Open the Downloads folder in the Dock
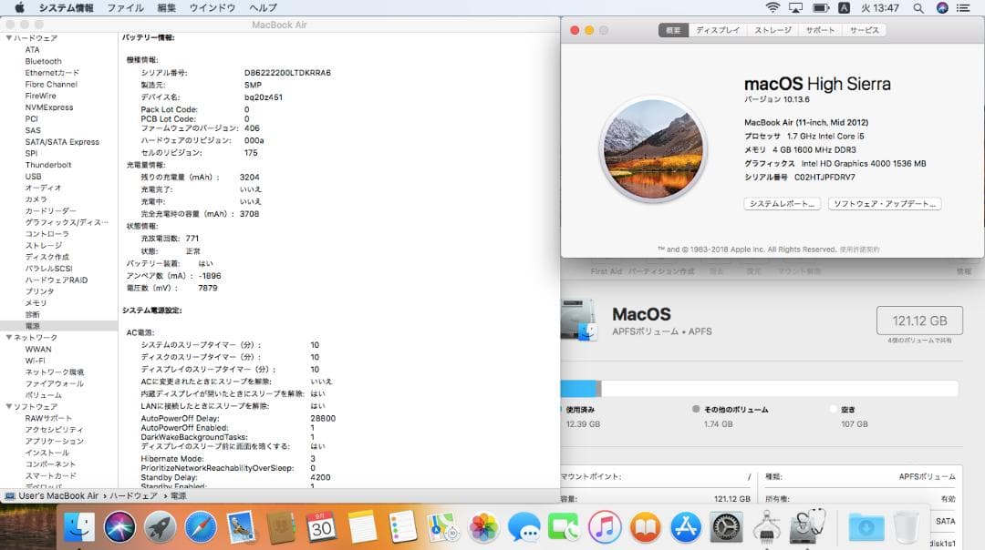 pos(866,527)
